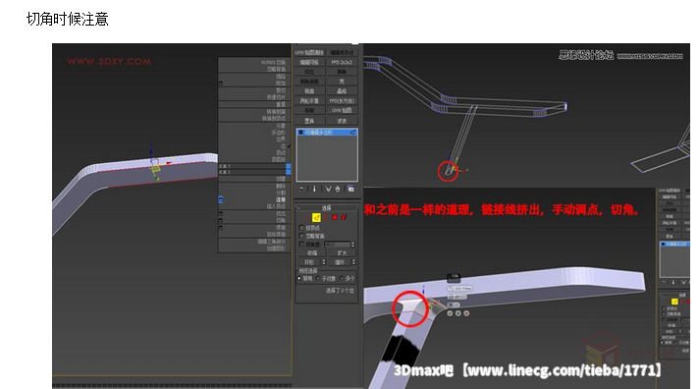This screenshot has height=389, width=700.
Task: Click the FFD(长方体) modifier button
Action: point(342,100)
